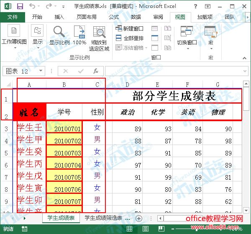Select the 学生成绩表 sheet tab

61,218
